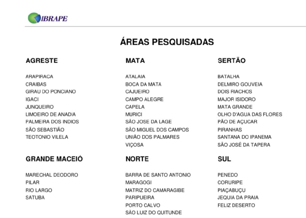Select DELMIRO GOUVEIA in the Sertão list
This screenshot has width=306, height=218.
click(x=240, y=84)
